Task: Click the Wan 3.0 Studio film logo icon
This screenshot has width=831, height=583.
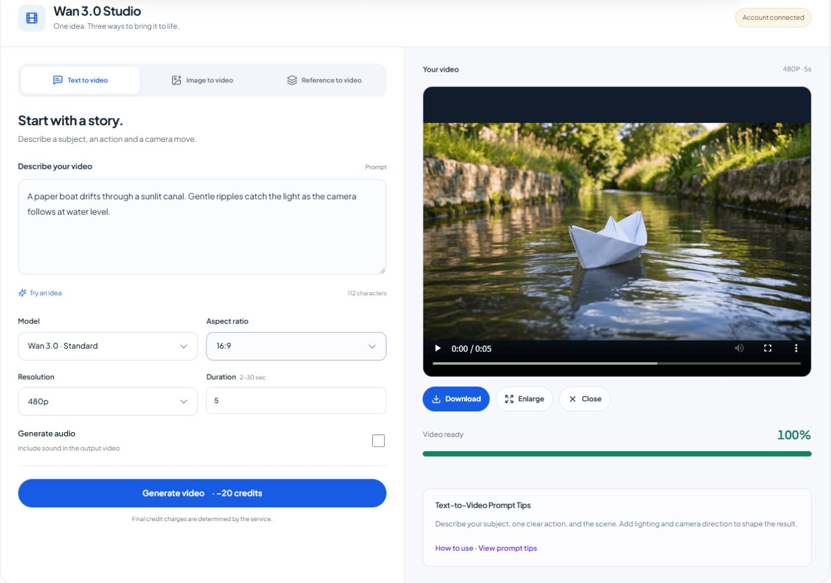Action: click(x=32, y=18)
